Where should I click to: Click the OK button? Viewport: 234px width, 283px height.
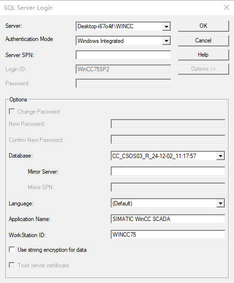[x=203, y=26]
